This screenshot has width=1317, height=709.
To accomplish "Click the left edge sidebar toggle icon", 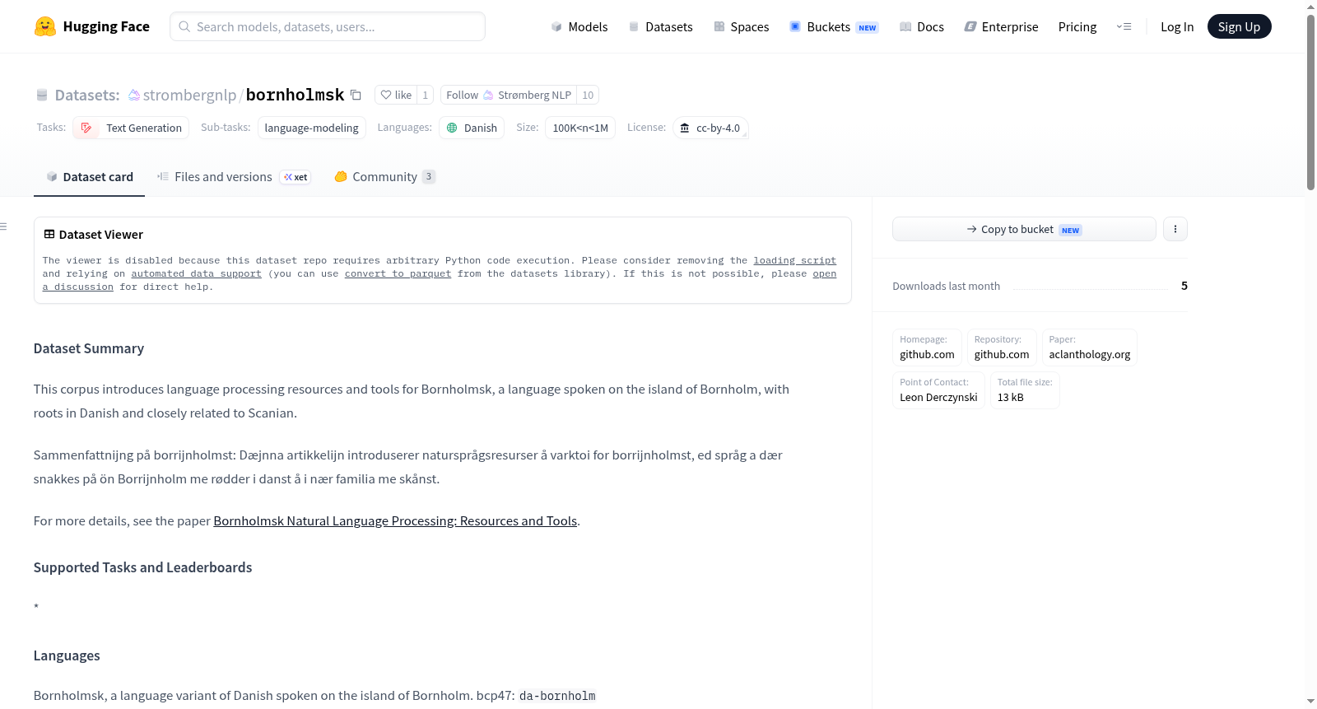I will pyautogui.click(x=3, y=226).
